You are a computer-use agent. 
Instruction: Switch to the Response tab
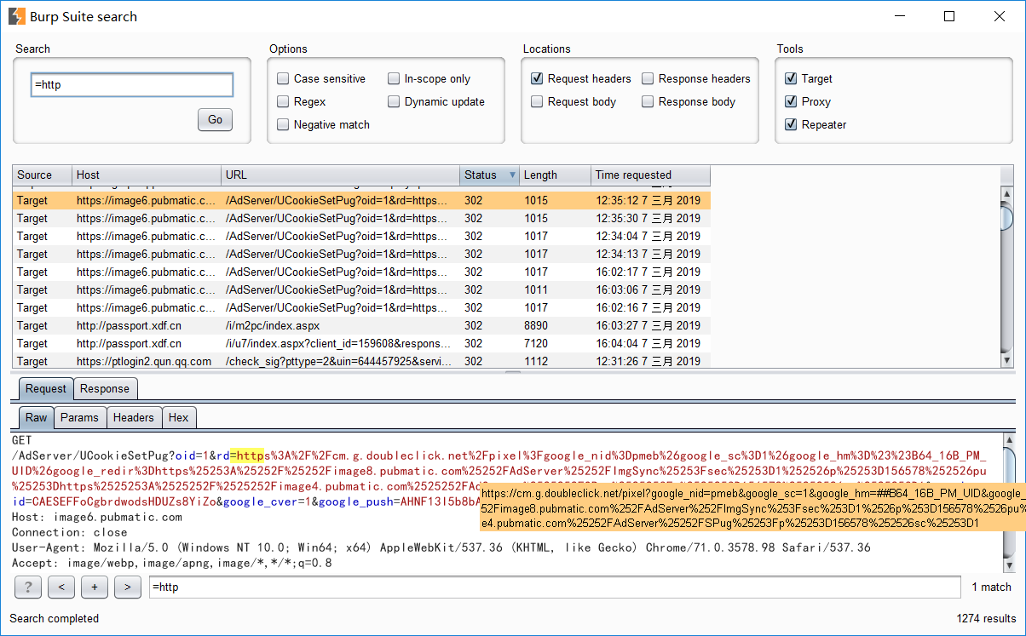click(105, 389)
